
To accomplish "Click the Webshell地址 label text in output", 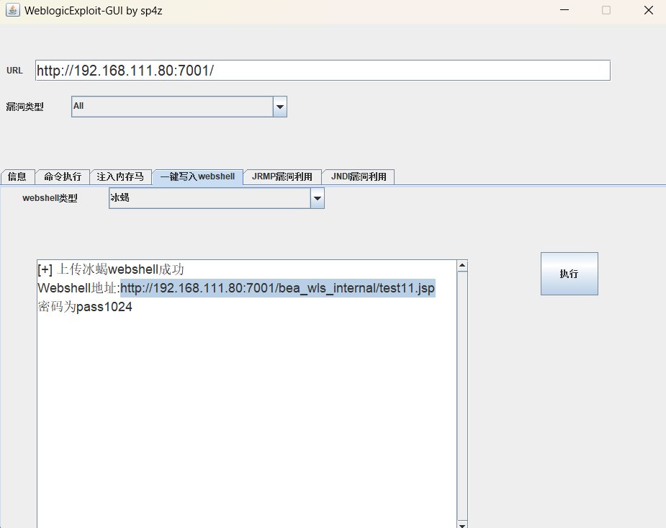I will tap(78, 288).
